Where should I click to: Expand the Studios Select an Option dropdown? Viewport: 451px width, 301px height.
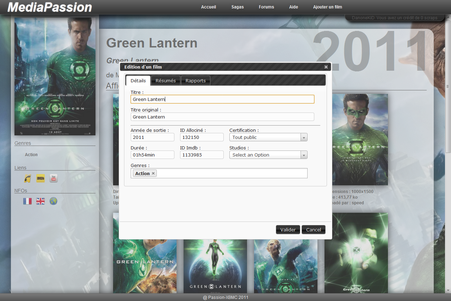pos(268,155)
